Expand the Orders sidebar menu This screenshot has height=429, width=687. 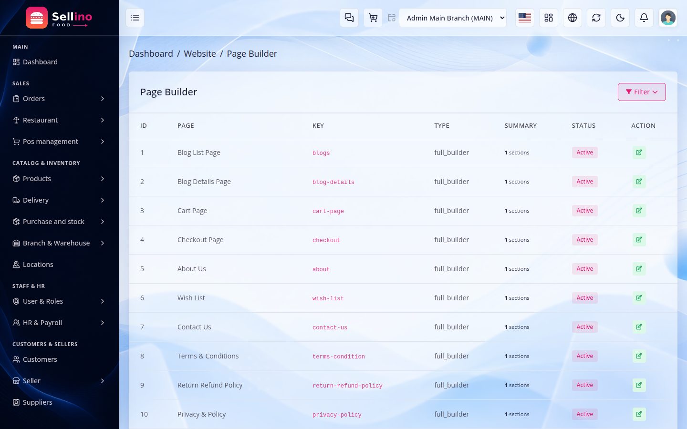click(59, 99)
